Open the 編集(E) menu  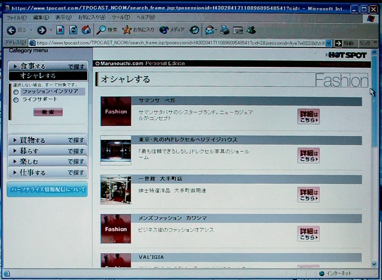(41, 18)
